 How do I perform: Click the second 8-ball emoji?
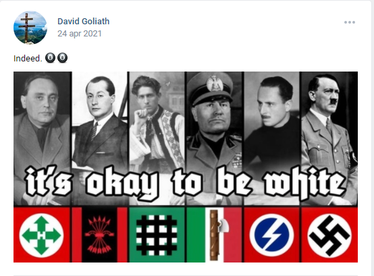63,58
